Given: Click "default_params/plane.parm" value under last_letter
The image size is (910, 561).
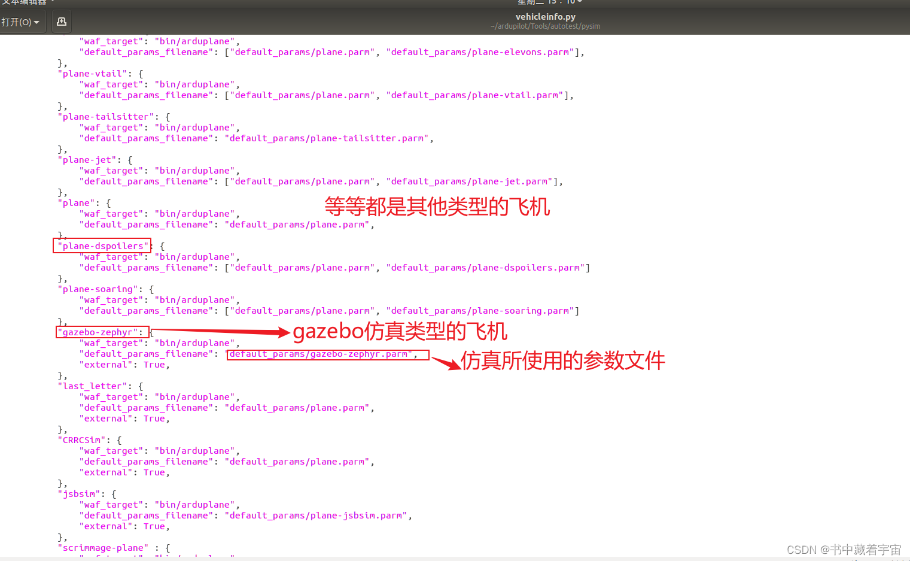Looking at the screenshot, I should pos(297,408).
